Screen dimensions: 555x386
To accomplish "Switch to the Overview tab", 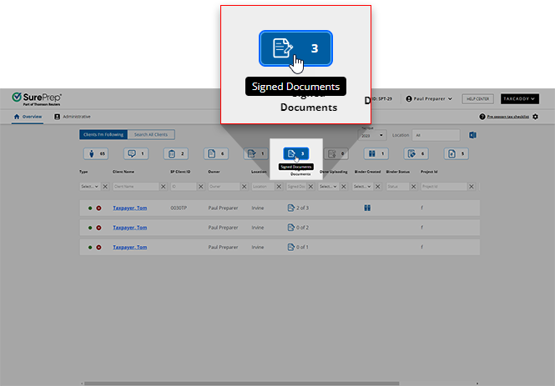I will 28,117.
